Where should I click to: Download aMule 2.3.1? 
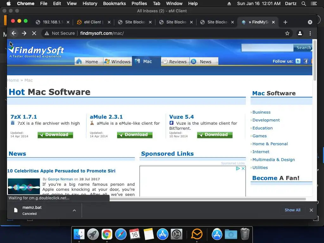click(134, 135)
